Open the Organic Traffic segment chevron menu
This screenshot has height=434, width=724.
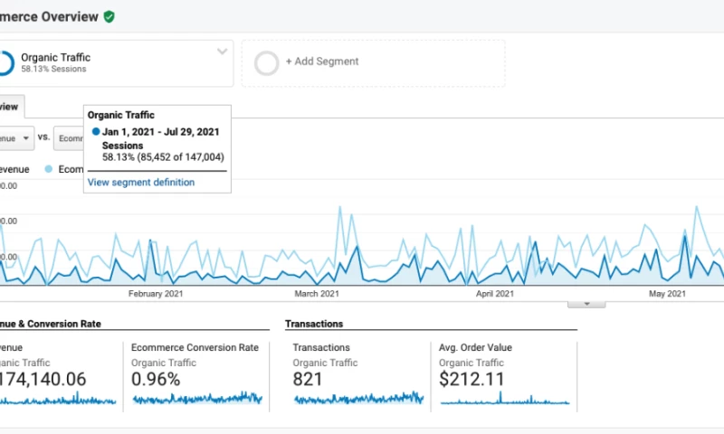(x=222, y=52)
